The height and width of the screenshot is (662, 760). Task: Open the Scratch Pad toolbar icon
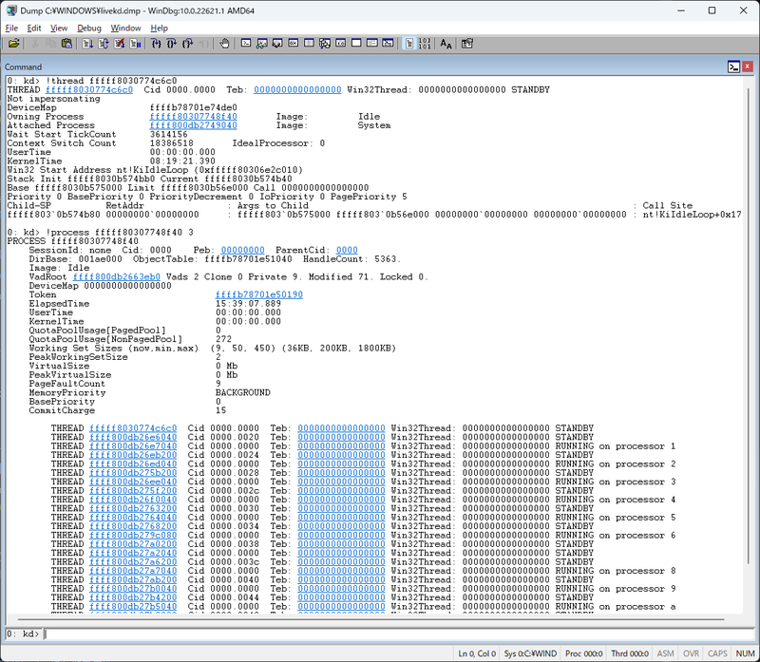(x=356, y=44)
